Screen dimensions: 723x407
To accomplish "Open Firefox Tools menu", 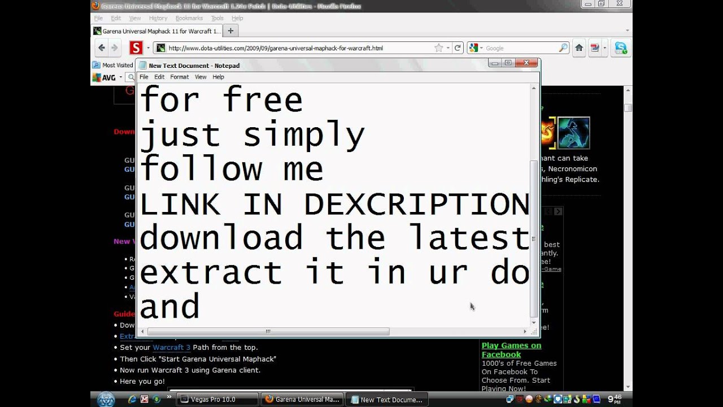I will pos(217,18).
